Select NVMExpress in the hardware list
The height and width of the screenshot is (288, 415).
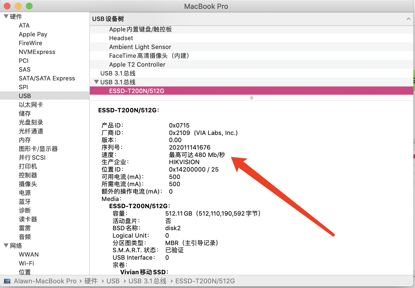37,52
